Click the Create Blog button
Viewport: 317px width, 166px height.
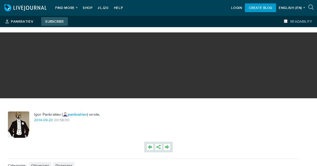[260, 8]
